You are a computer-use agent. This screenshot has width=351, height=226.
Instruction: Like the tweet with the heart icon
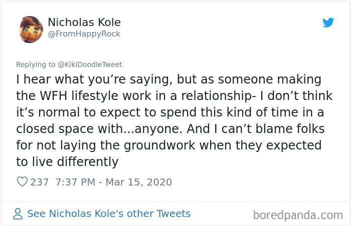[22, 182]
